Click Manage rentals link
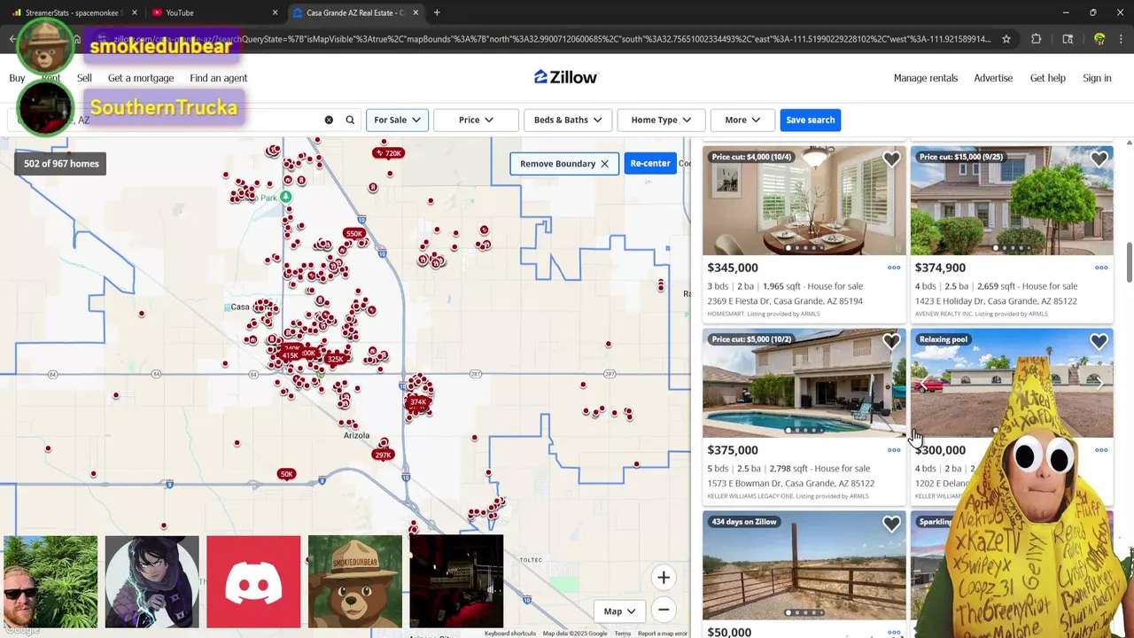This screenshot has width=1134, height=638. click(926, 78)
